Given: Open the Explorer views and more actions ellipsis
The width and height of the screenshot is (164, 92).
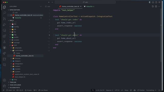Looking at the screenshot, I should pyautogui.click(x=41, y=6).
